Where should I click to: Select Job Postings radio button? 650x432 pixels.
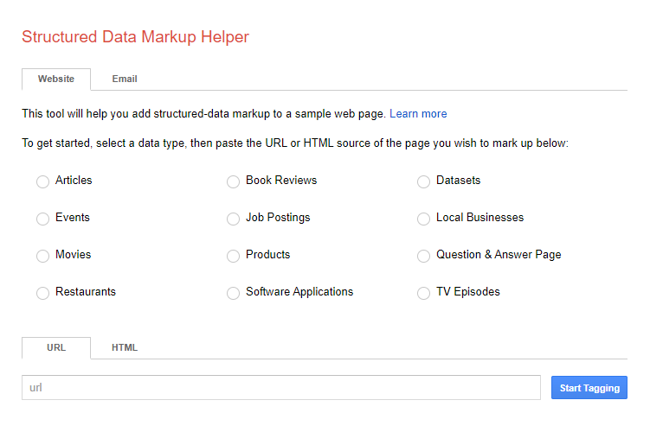(x=233, y=219)
